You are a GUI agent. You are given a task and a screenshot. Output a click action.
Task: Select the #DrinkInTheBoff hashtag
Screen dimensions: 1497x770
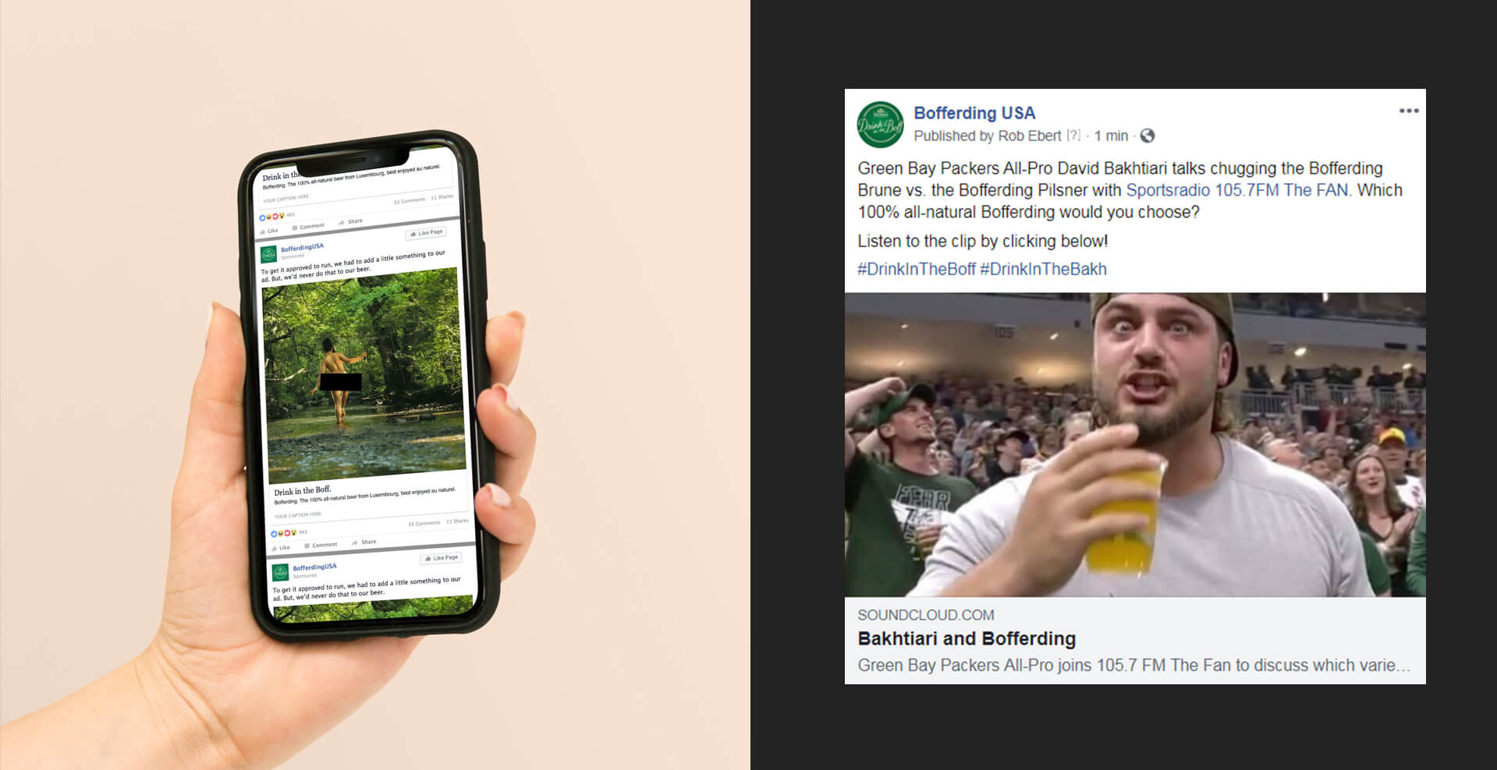[x=916, y=269]
